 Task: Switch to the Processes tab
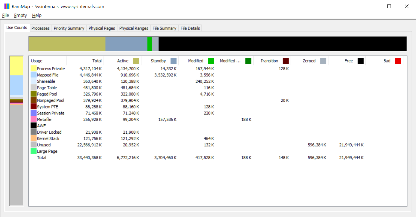[40, 28]
